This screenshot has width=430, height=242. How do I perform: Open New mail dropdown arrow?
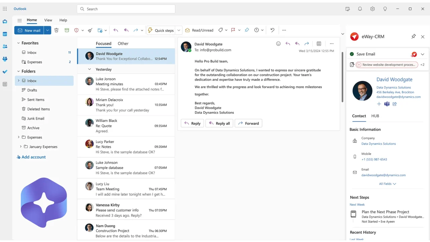[x=47, y=30]
